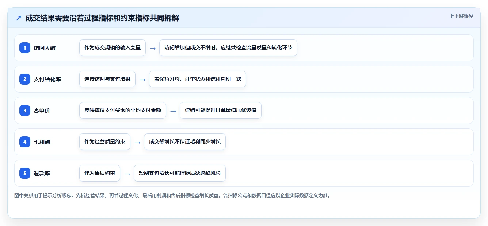Click the 需保持分母、订单状态和统计周期一致 box

click(198, 79)
